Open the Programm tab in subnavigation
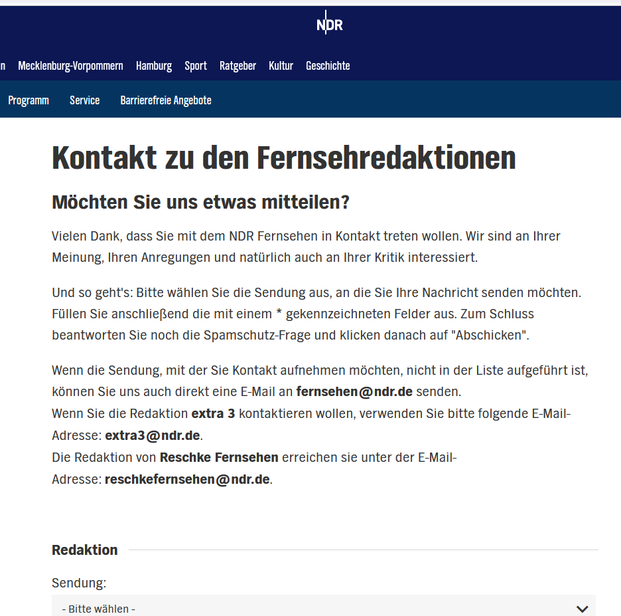The height and width of the screenshot is (616, 621). pos(29,100)
